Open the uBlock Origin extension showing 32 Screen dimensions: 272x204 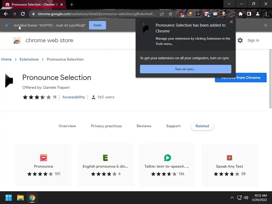(182, 14)
